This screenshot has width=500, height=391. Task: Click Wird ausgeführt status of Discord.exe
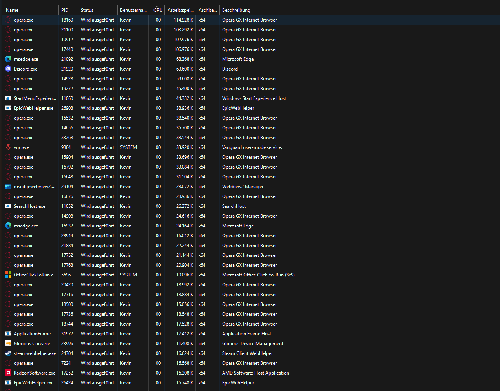pos(97,69)
